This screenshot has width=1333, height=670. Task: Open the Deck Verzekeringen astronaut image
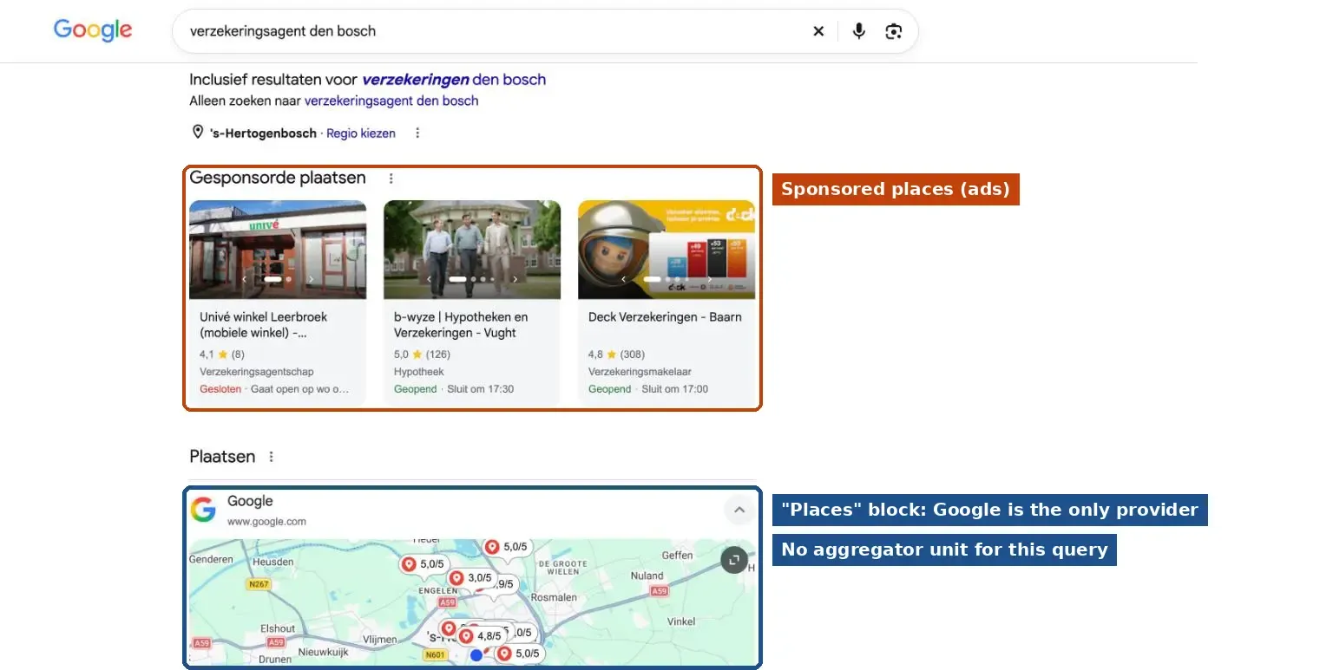666,250
